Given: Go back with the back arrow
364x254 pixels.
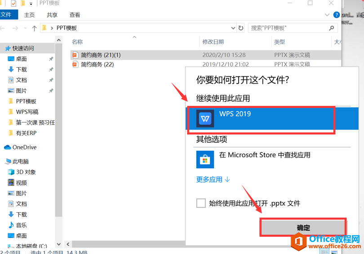Looking at the screenshot, I should [3, 28].
